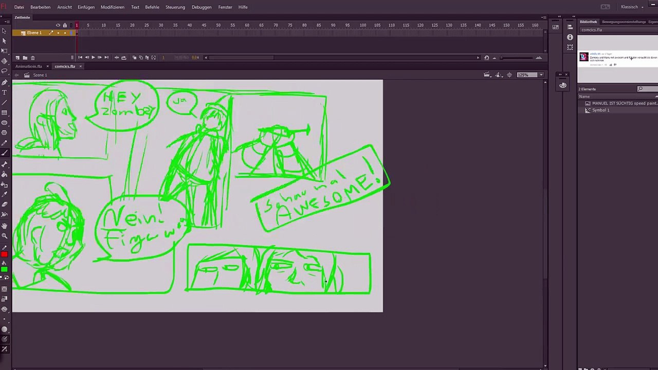Select the 3D Rotation tool
Screen dimensions: 658x370
click(x=4, y=61)
